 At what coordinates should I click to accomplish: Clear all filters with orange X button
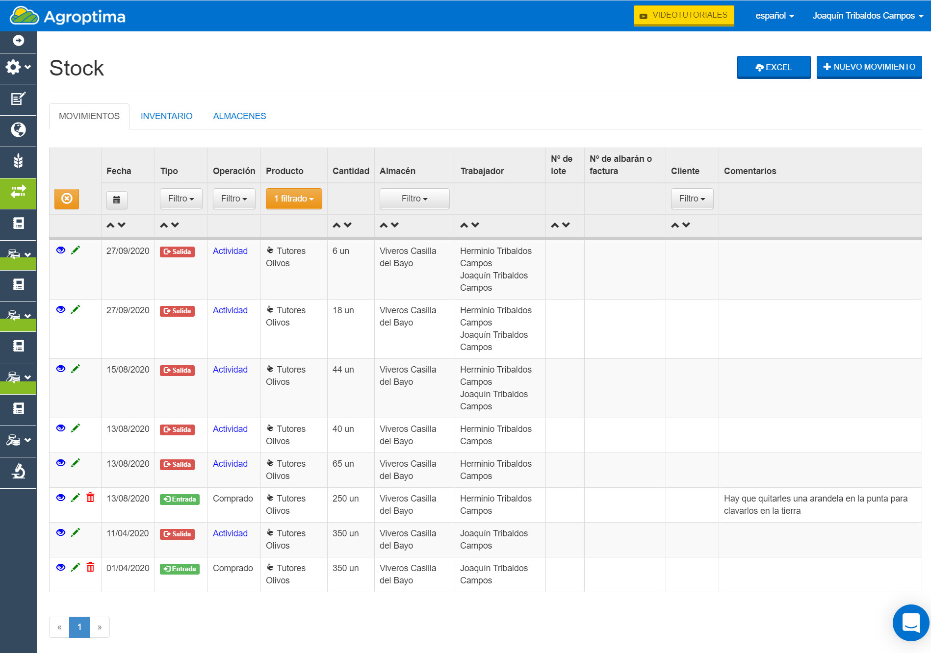(67, 199)
